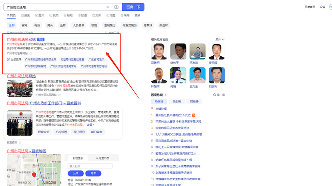Refresh hot list with 换一换 icon
The height and width of the screenshot is (186, 332).
215,95
